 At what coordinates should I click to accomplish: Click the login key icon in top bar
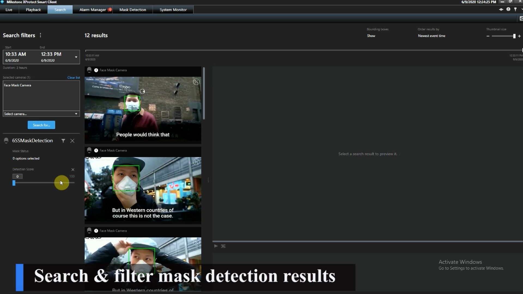[515, 9]
